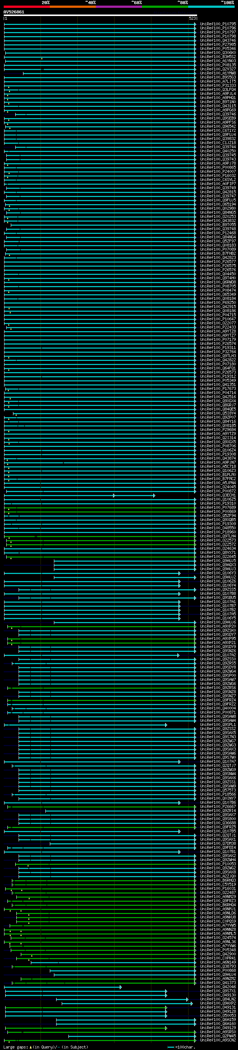Select hit label UniRef100_P26575
The image size is (238, 1050).
tap(218, 266)
